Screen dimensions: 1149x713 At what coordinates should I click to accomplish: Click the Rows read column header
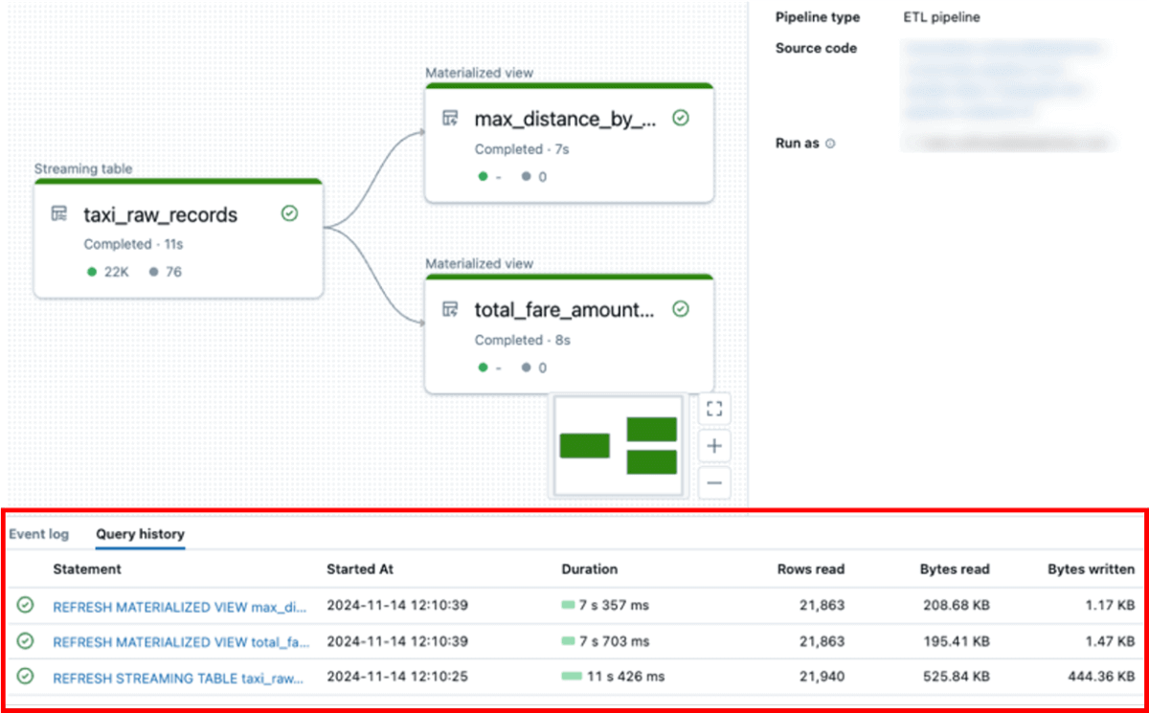point(811,568)
